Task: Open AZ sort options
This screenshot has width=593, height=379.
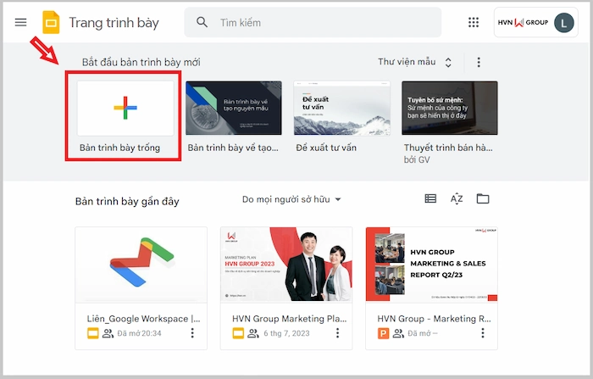Action: click(x=457, y=198)
